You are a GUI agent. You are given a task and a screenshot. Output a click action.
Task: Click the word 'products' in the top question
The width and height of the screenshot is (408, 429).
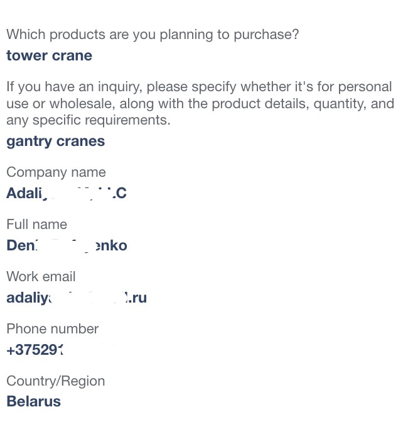point(78,35)
